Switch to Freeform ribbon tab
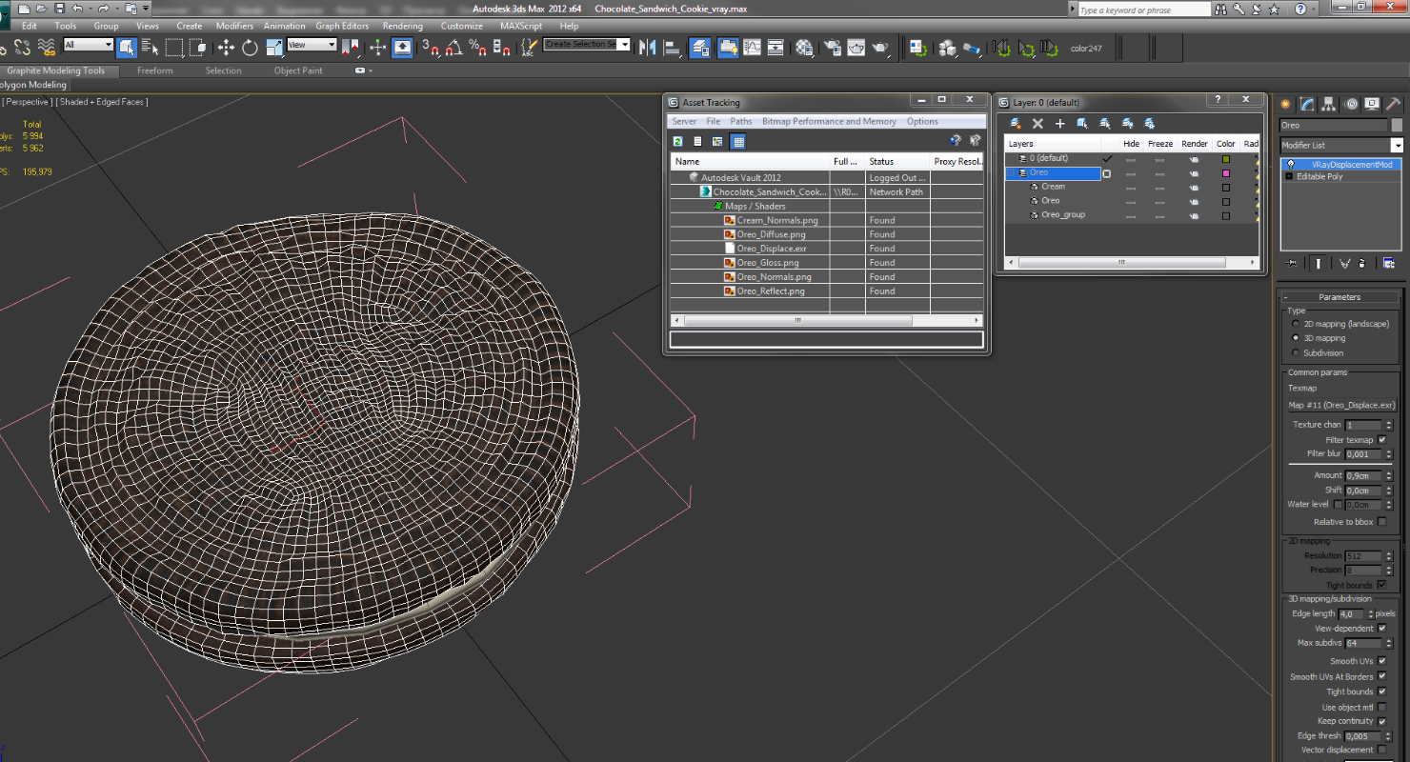This screenshot has width=1410, height=762. [155, 70]
